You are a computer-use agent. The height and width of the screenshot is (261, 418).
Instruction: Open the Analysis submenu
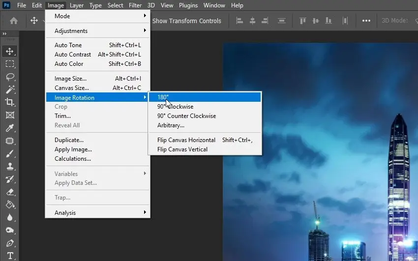click(98, 212)
